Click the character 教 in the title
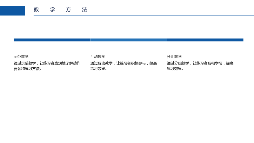 point(37,10)
